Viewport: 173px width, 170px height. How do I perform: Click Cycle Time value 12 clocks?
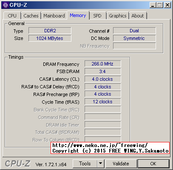pos(103,102)
